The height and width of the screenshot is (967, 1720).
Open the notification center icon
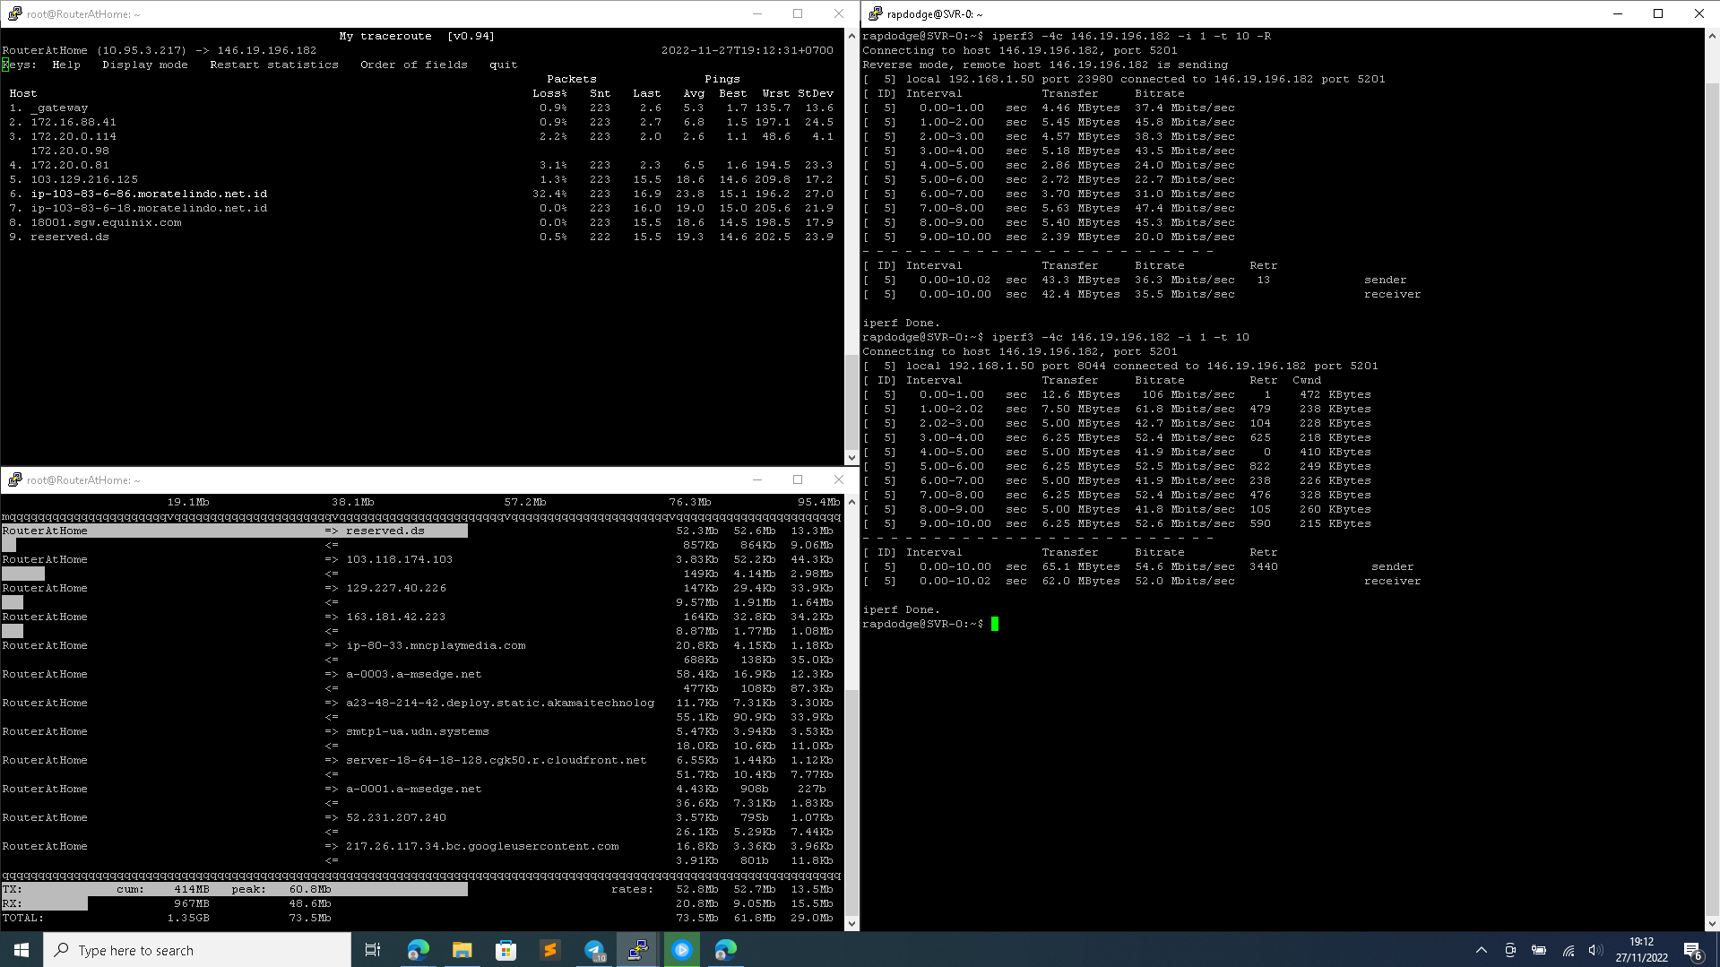(1692, 950)
